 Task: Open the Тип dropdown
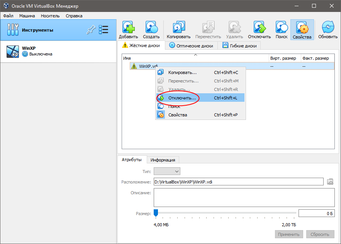[x=167, y=171]
